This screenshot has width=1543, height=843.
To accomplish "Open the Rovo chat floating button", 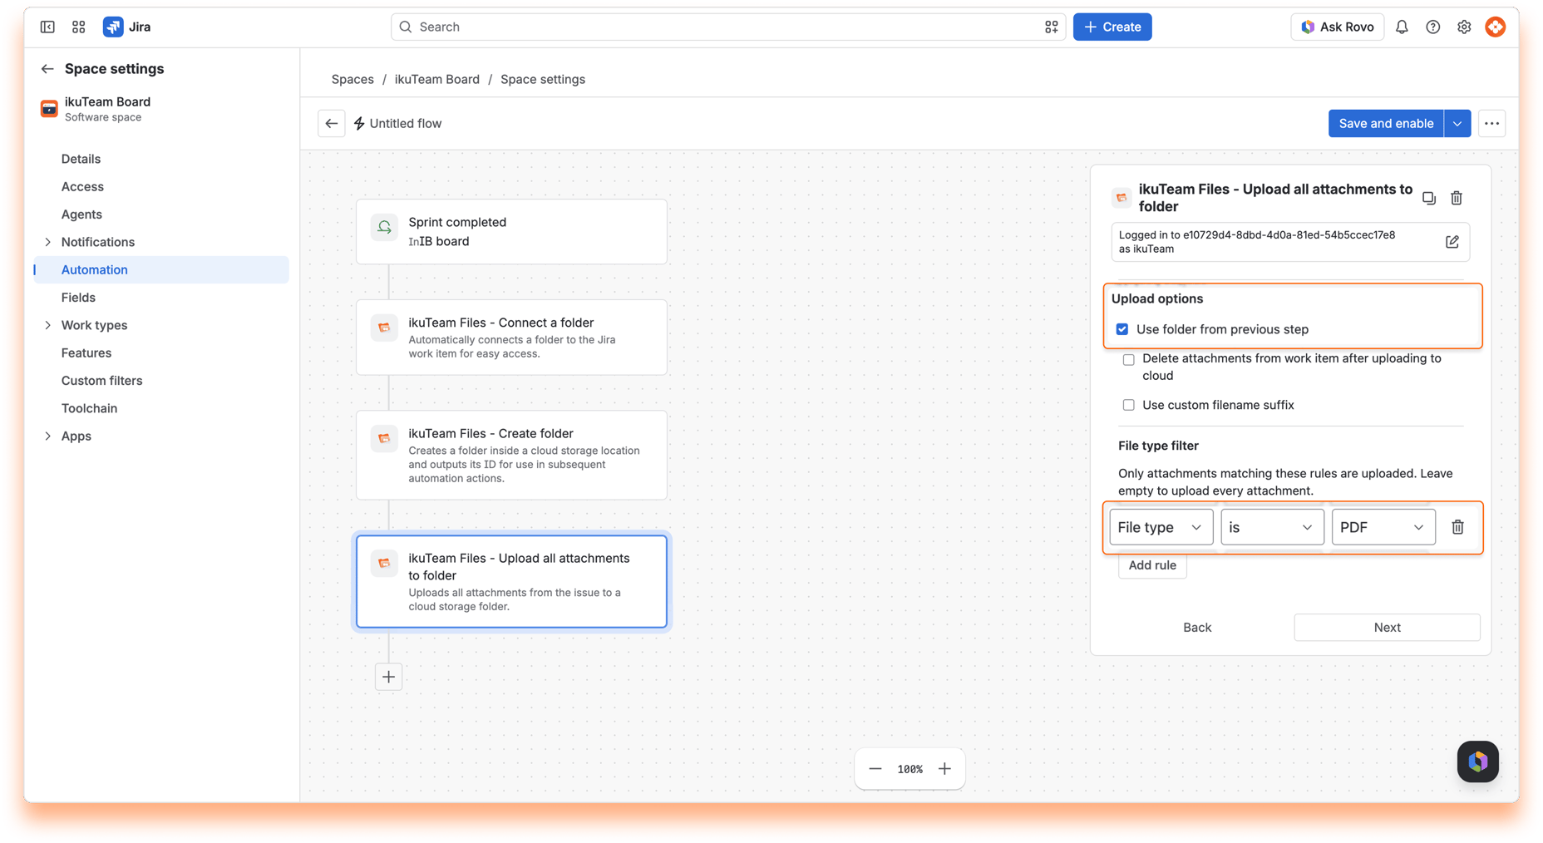I will point(1477,762).
